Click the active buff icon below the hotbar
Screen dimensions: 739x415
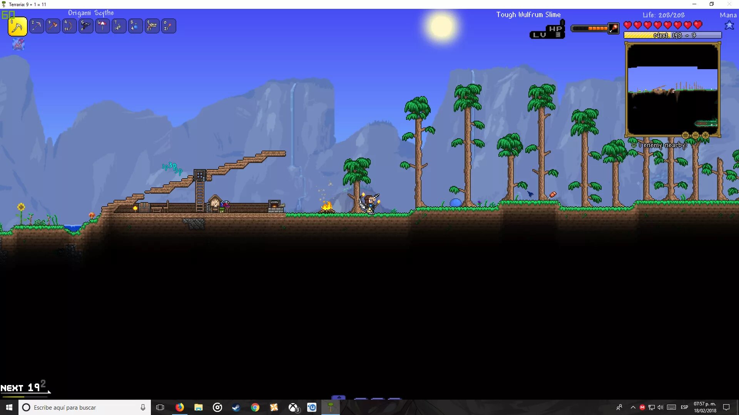click(x=18, y=45)
